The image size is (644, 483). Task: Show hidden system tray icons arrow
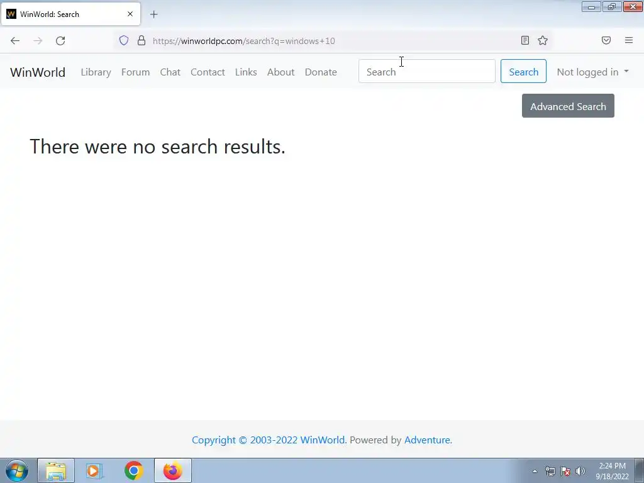pyautogui.click(x=535, y=471)
